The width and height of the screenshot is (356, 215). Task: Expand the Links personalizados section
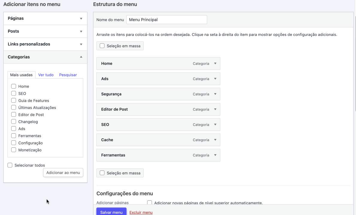pos(46,44)
